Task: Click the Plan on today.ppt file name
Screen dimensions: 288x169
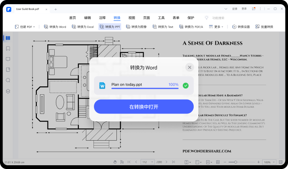Action: tap(126, 84)
